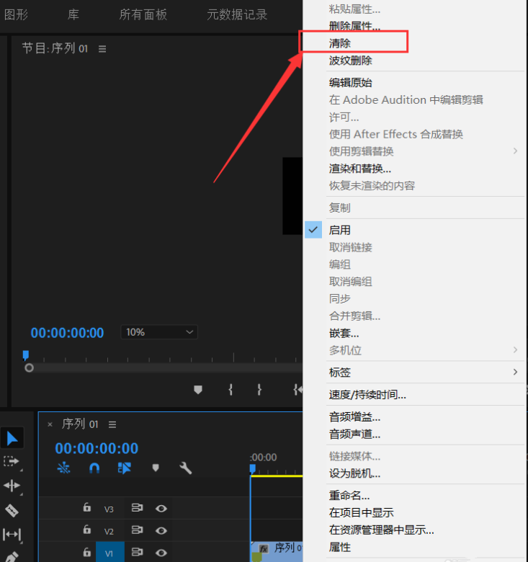The width and height of the screenshot is (528, 562).
Task: Select the Slip tool
Action: [x=12, y=534]
